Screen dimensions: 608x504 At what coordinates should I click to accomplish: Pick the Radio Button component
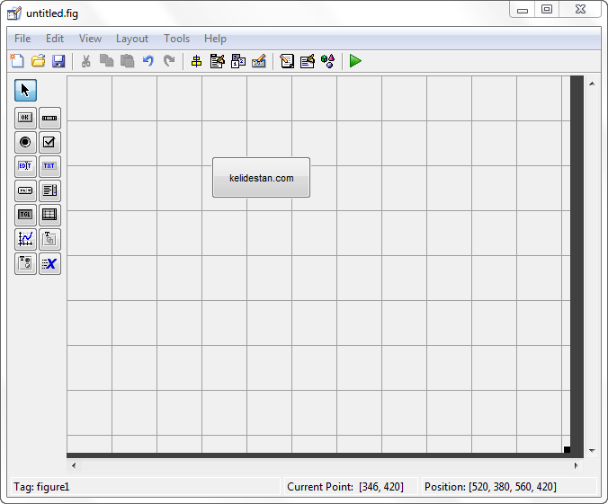(25, 142)
